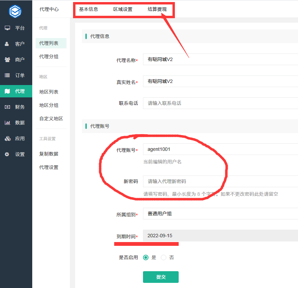
Task: Click the 代理账号 field containing agent1001
Action: pos(220,149)
